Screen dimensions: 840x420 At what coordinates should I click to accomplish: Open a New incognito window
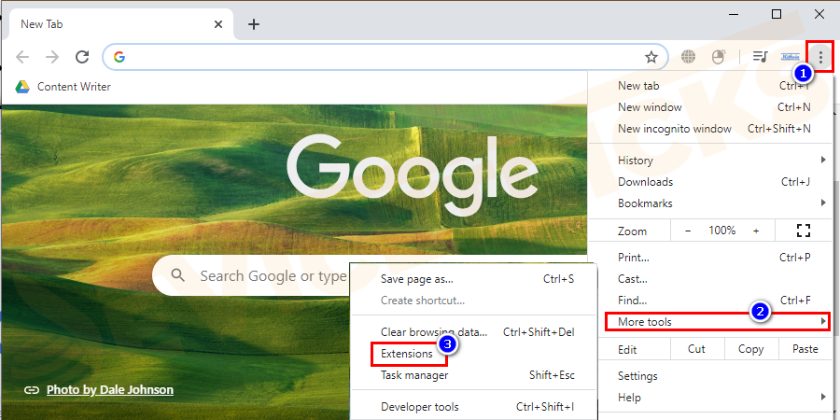pos(711,129)
